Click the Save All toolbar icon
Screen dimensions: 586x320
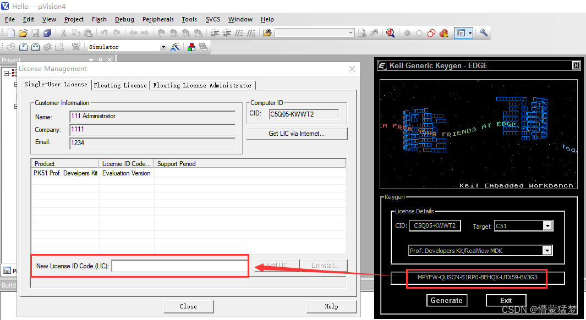pyautogui.click(x=47, y=33)
